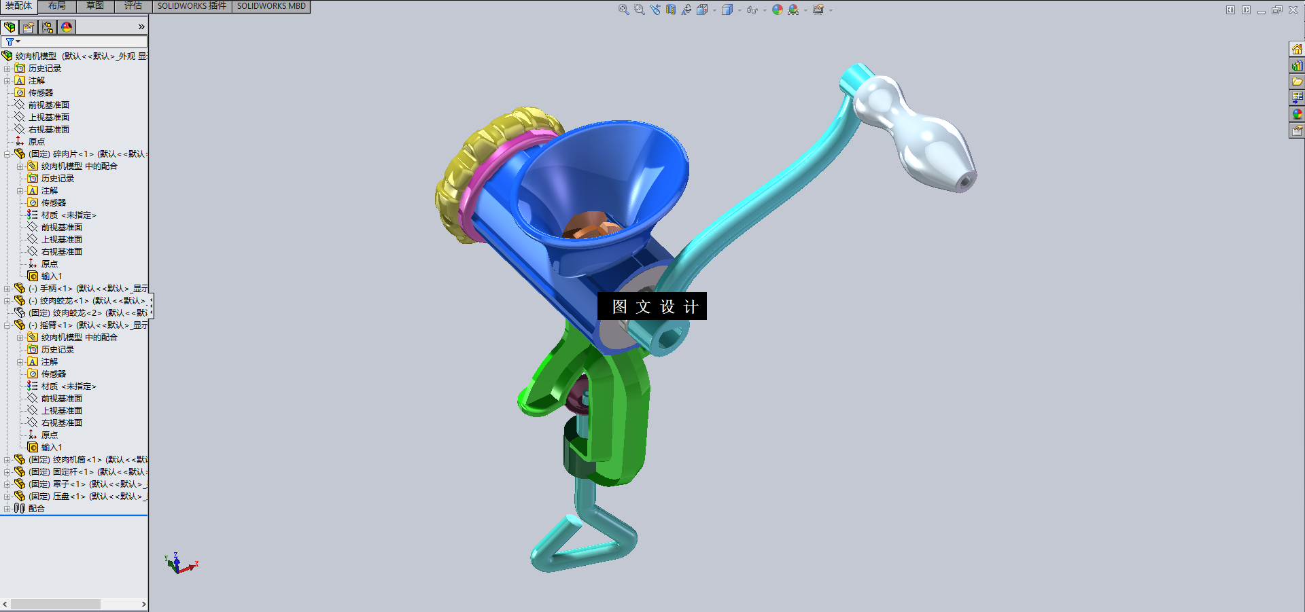Switch to the 评估 tab

click(133, 6)
